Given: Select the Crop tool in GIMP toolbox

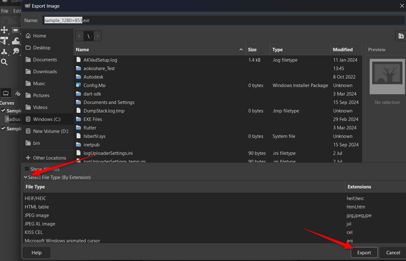Looking at the screenshot, I should pyautogui.click(x=4, y=41).
